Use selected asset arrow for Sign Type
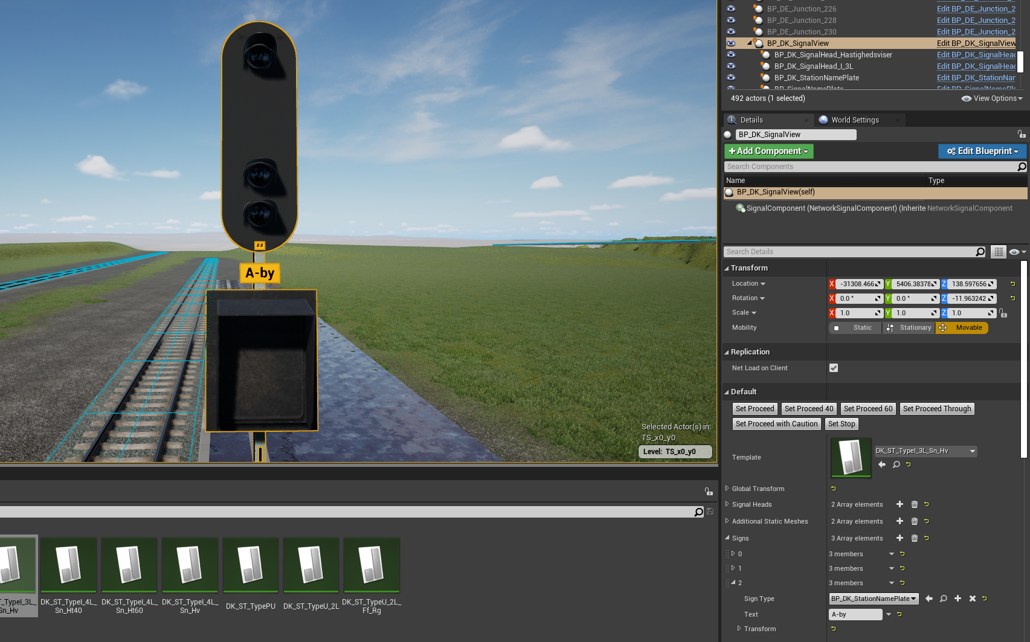 929,599
